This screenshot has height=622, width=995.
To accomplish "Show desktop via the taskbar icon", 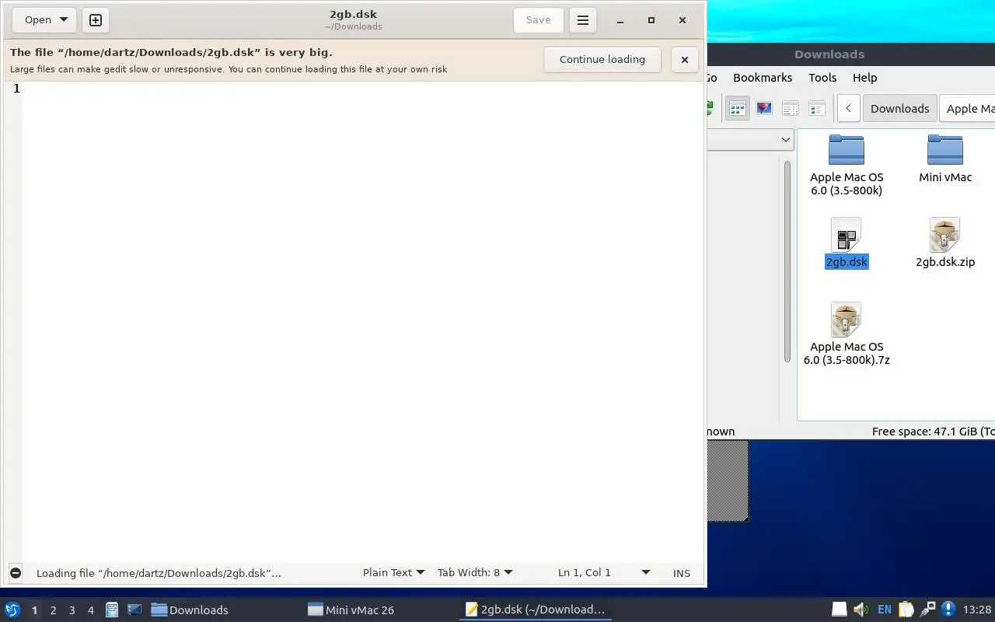I will 134,610.
